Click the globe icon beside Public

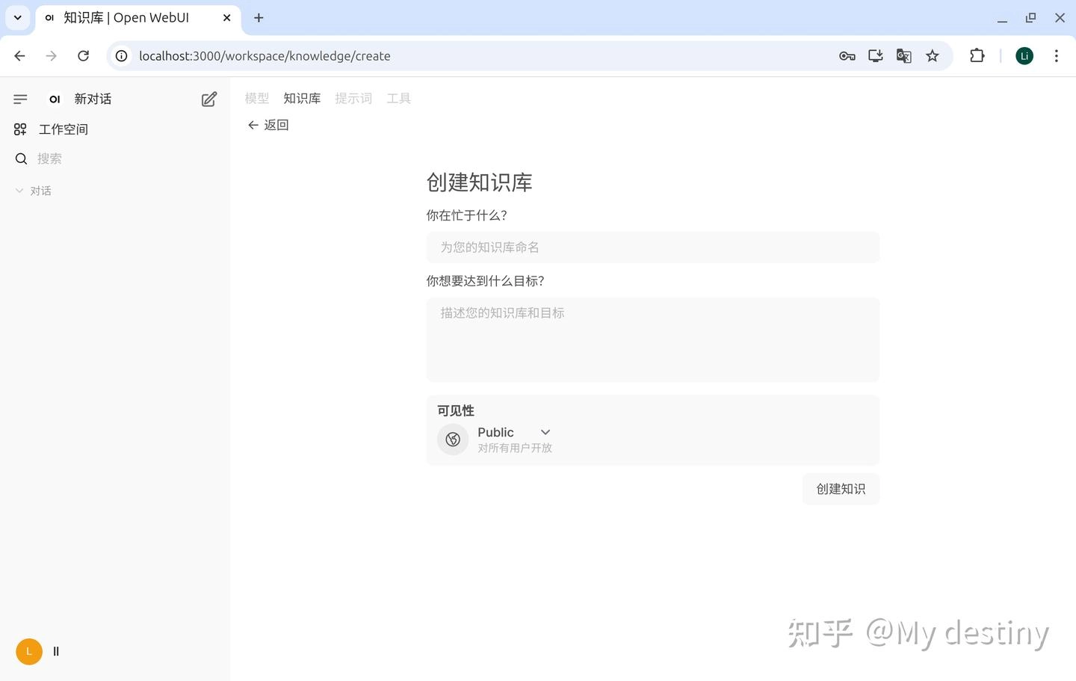[453, 440]
